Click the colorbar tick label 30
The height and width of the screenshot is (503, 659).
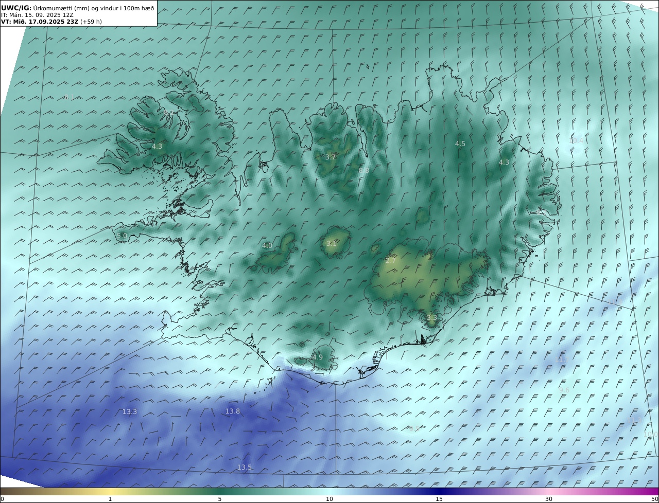549,499
